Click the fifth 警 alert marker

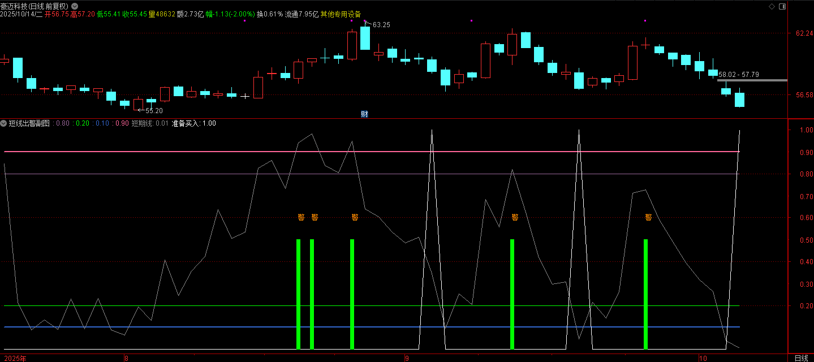[x=648, y=217]
